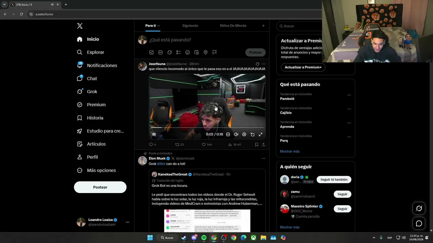Image resolution: width=433 pixels, height=243 pixels.
Task: Click the Postear button in compose box
Action: coord(255,52)
